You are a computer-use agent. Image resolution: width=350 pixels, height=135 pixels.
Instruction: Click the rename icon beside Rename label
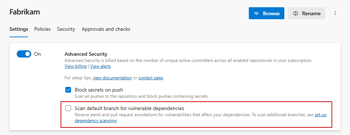[296, 13]
